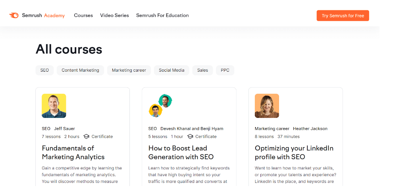393x190 pixels.
Task: Click 'Jeff Sauer' author name
Action: coord(64,129)
